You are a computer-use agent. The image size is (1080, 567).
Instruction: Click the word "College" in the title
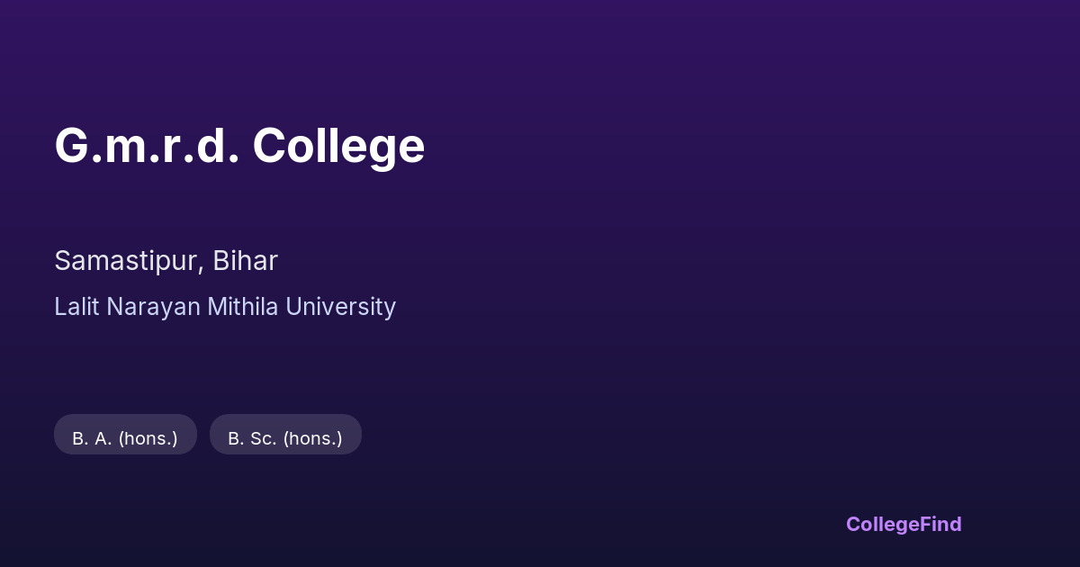(x=338, y=146)
